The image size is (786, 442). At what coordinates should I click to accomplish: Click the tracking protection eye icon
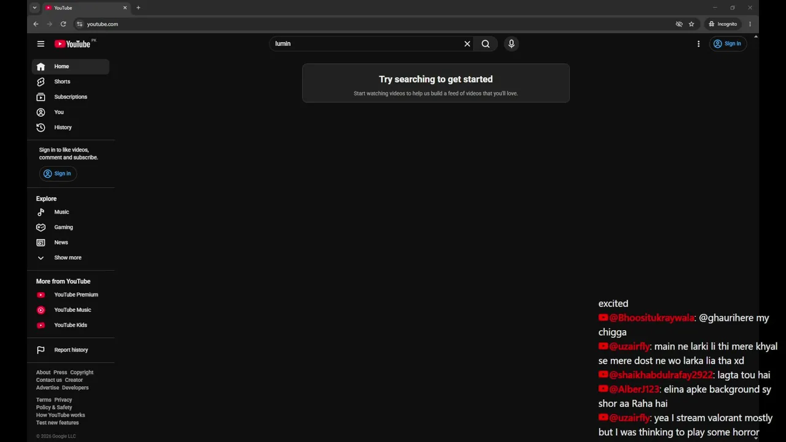[x=679, y=24]
